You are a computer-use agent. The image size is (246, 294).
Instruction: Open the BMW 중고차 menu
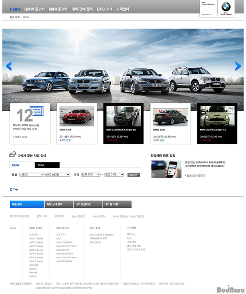click(34, 9)
